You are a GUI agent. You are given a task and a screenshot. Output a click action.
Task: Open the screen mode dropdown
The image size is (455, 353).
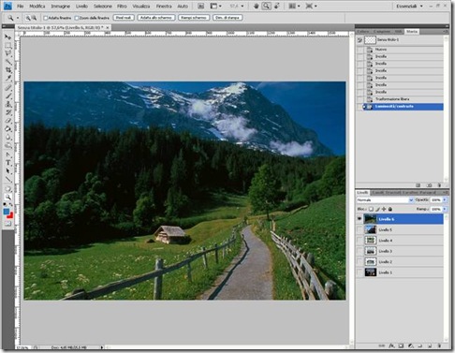(311, 6)
